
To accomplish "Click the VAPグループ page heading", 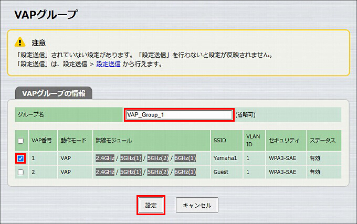I will pos(46,14).
